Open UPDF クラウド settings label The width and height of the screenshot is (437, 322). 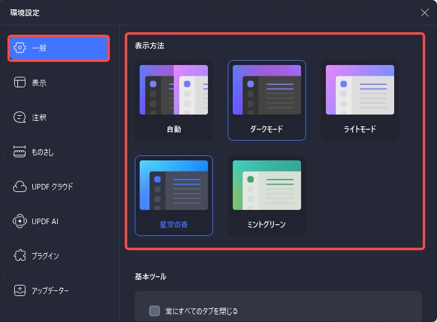point(52,186)
